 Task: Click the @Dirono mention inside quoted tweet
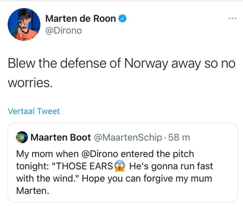[101, 154]
